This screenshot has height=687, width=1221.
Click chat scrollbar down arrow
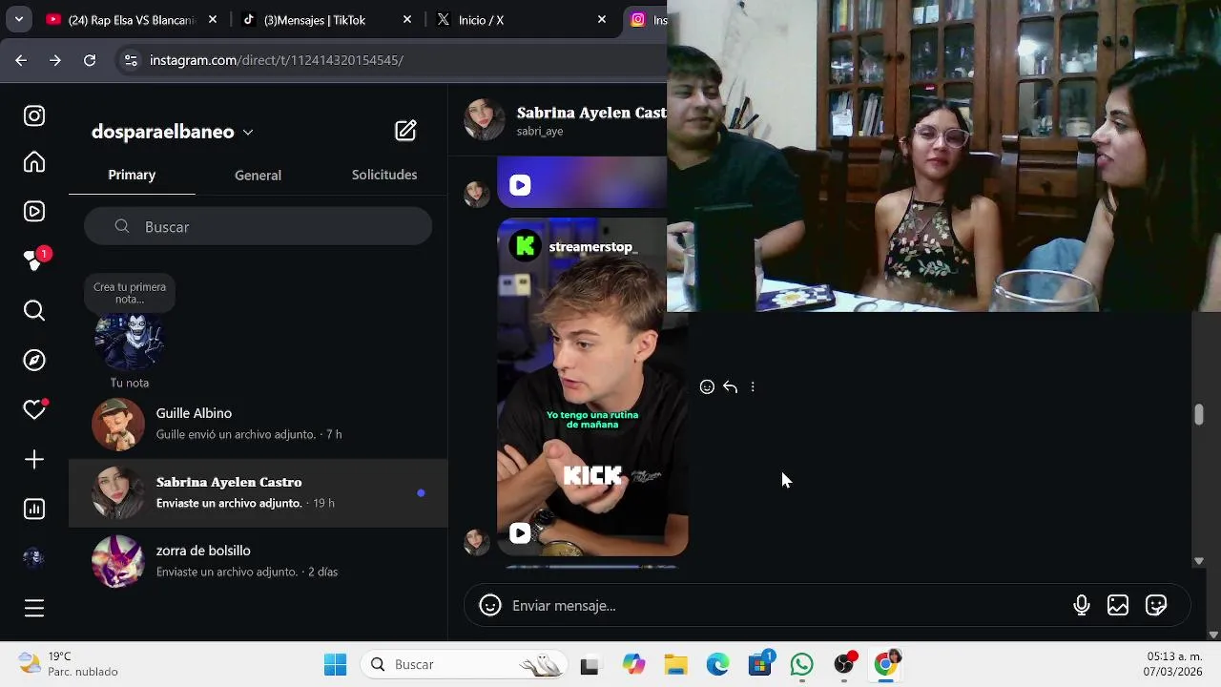[1198, 561]
